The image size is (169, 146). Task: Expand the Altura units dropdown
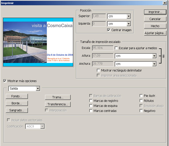coord(154,56)
